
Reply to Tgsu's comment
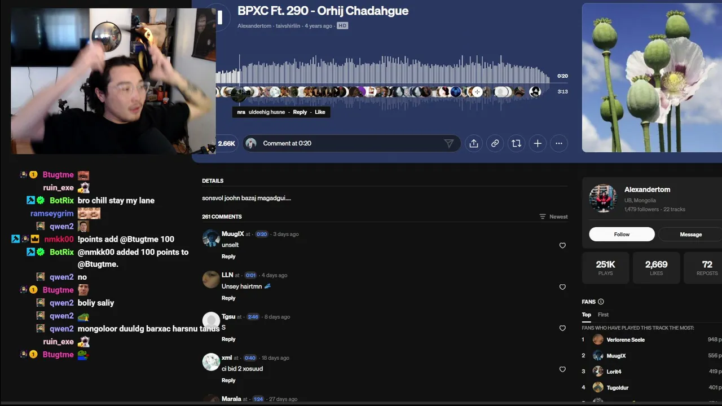pos(228,339)
